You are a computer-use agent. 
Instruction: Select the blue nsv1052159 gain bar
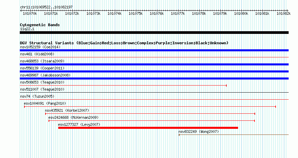pos(154,50)
